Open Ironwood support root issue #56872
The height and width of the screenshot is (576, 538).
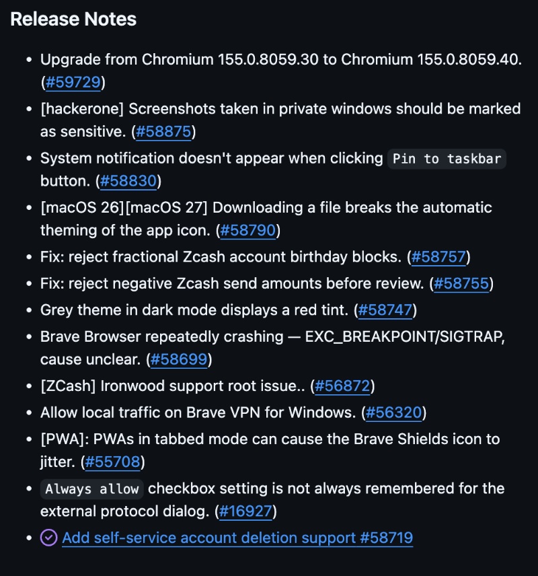tap(342, 386)
